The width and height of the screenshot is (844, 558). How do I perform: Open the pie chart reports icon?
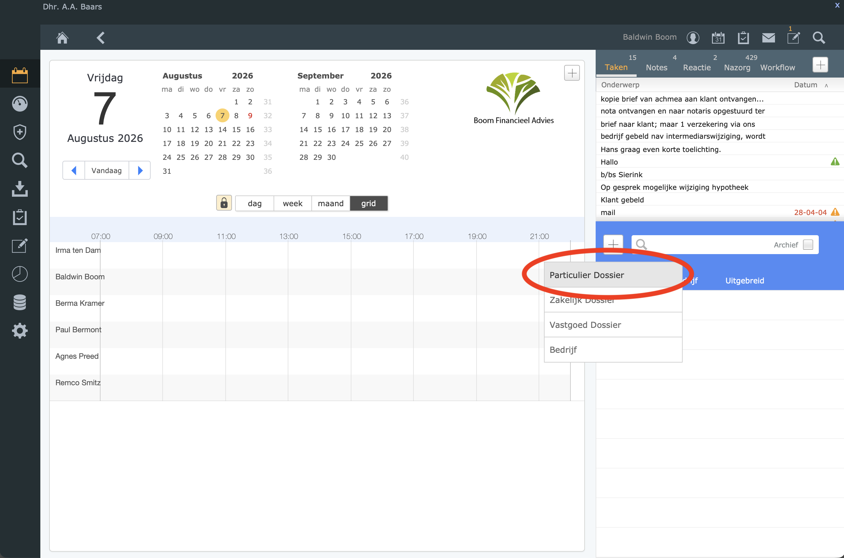coord(20,274)
